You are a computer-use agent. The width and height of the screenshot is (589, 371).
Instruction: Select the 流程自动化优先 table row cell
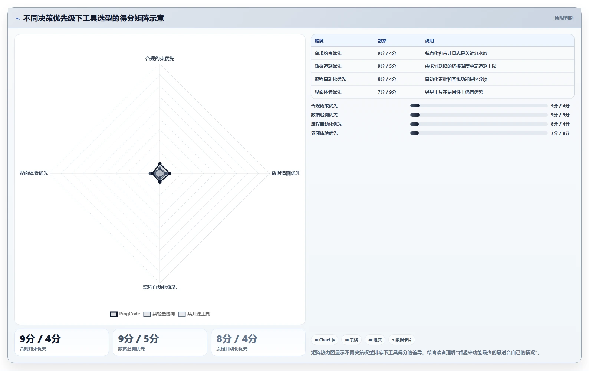coord(330,79)
